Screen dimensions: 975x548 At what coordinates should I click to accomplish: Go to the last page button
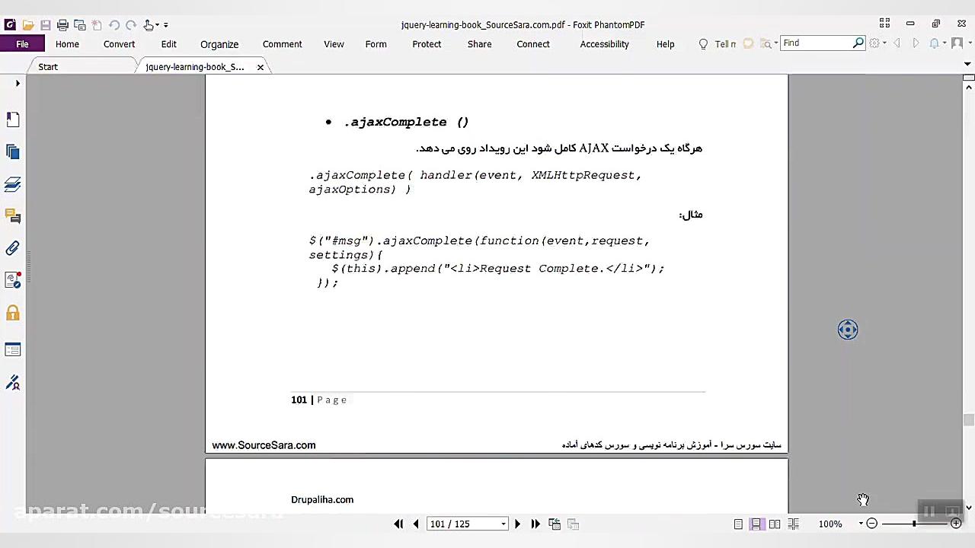535,524
